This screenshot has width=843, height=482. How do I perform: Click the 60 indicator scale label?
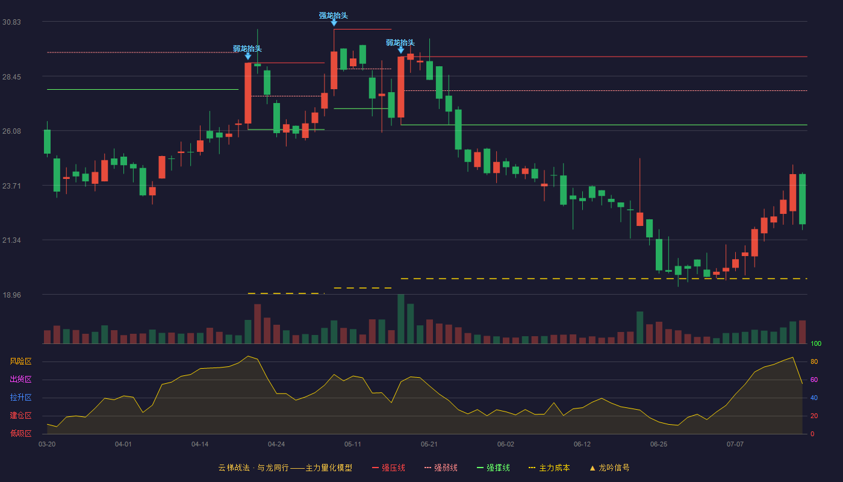coord(814,380)
